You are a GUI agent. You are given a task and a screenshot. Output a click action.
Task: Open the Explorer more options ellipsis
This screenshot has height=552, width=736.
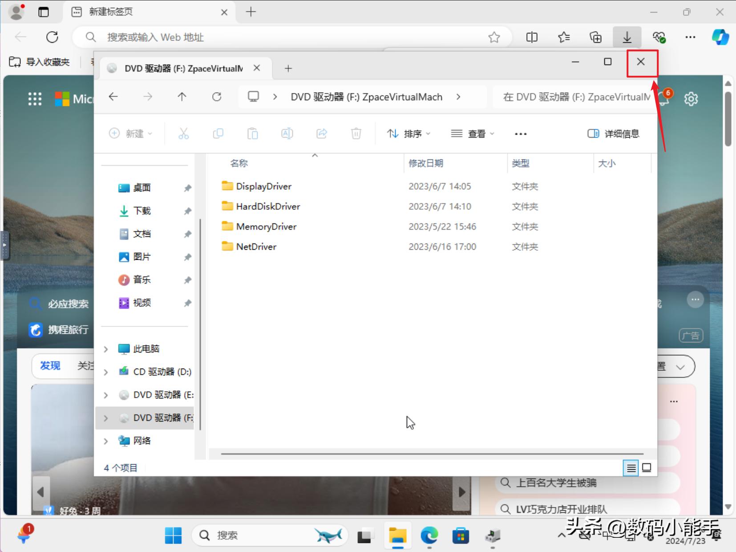click(x=520, y=134)
